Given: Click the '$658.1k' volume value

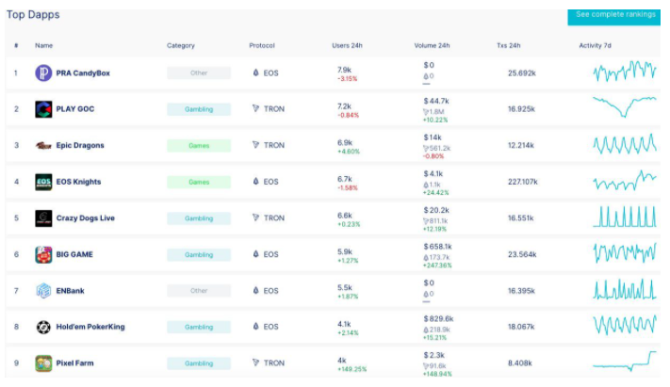Looking at the screenshot, I should pyautogui.click(x=437, y=247).
